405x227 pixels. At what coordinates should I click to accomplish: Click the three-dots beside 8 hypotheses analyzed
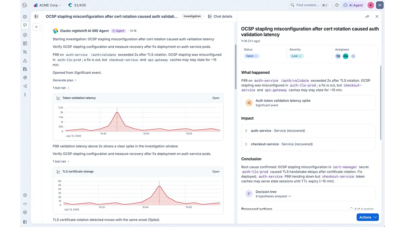[290, 196]
